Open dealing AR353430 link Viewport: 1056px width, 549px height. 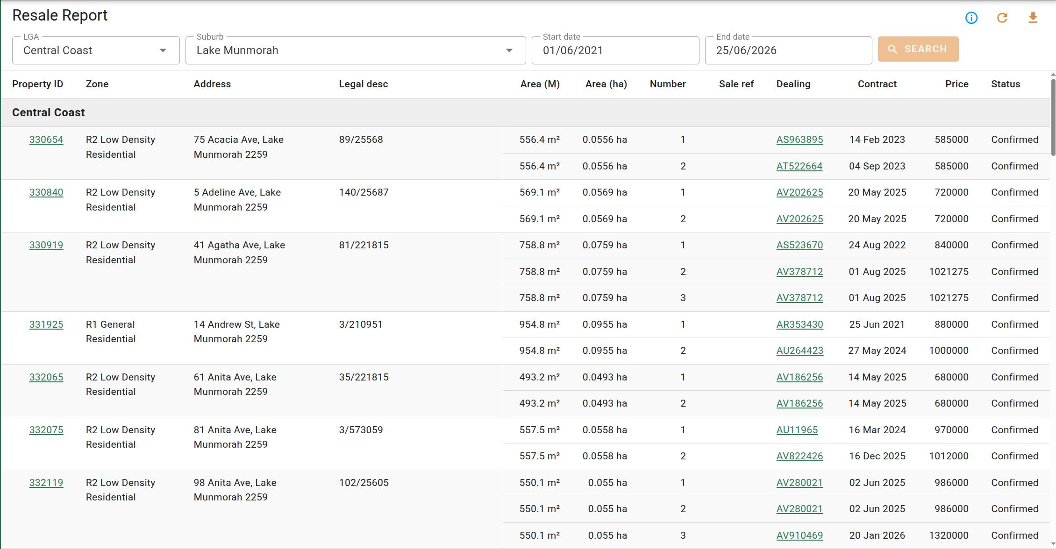pyautogui.click(x=800, y=324)
